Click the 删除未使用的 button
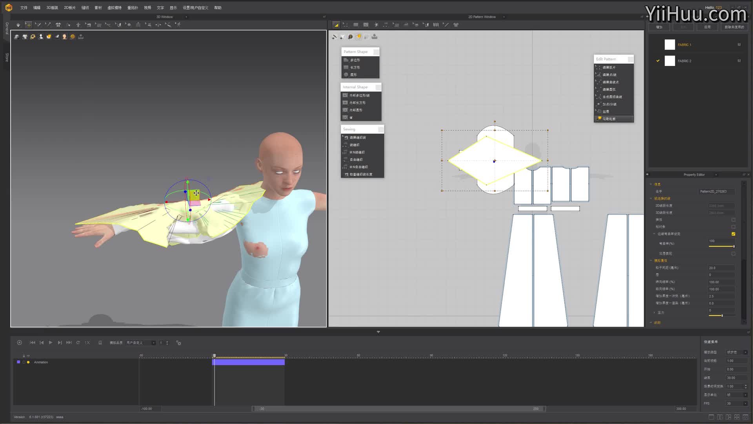The image size is (753, 424). (734, 27)
